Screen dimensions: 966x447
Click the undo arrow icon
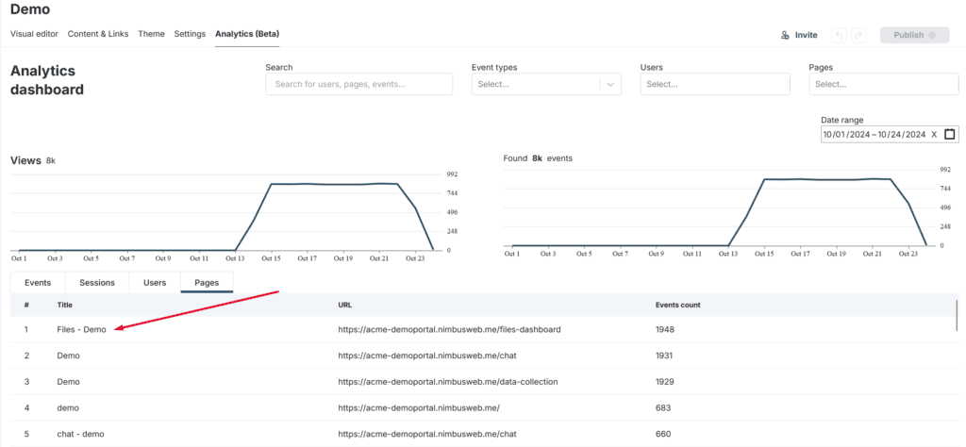click(x=839, y=35)
